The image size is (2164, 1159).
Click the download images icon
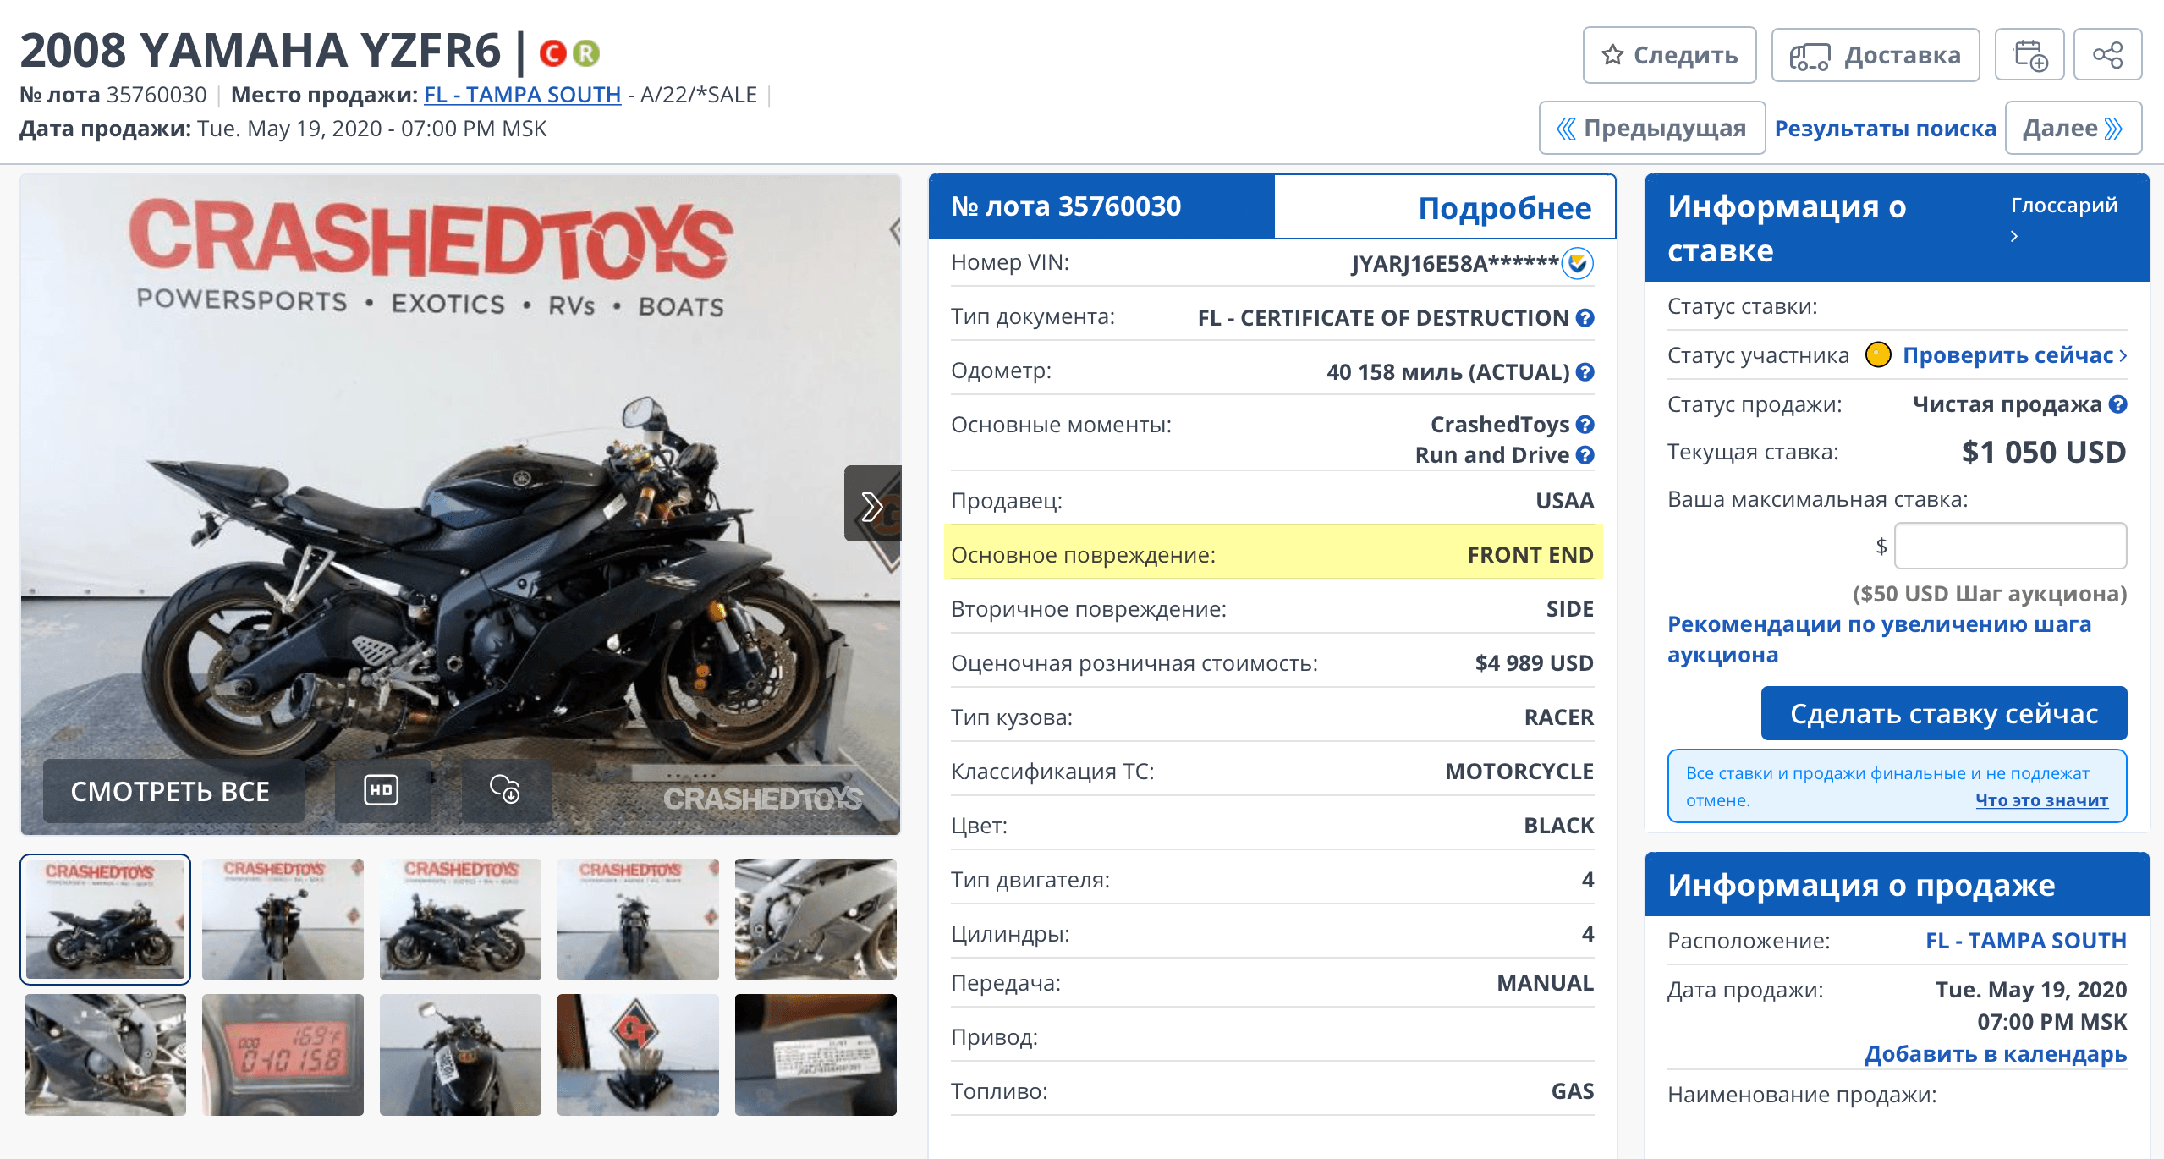point(506,790)
